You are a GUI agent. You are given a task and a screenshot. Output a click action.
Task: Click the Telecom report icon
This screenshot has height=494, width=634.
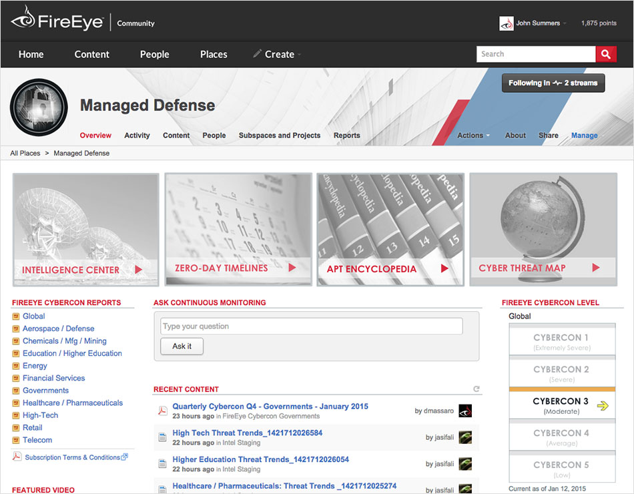pos(16,440)
